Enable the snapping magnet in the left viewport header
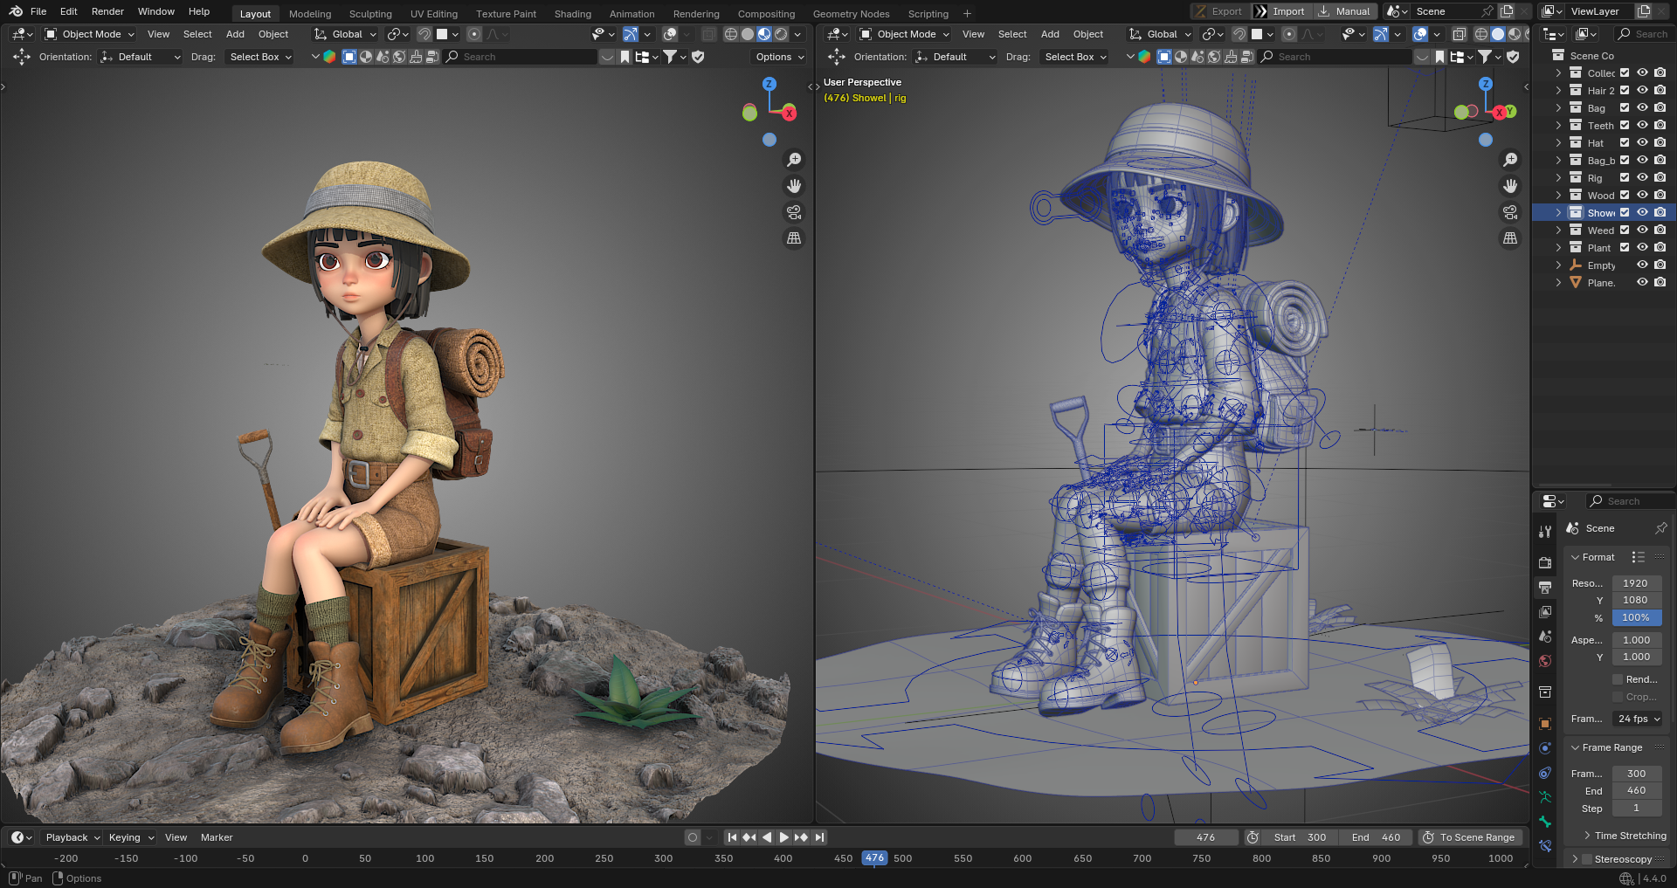This screenshot has height=888, width=1677. pyautogui.click(x=425, y=34)
